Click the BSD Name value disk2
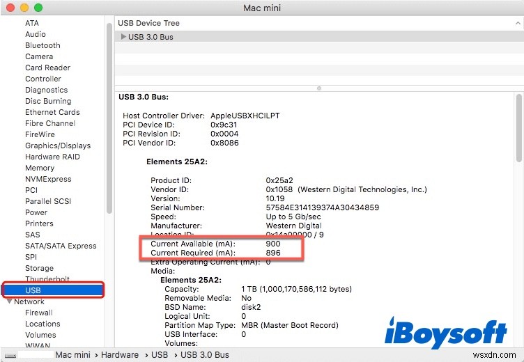524x362 pixels. coord(251,307)
